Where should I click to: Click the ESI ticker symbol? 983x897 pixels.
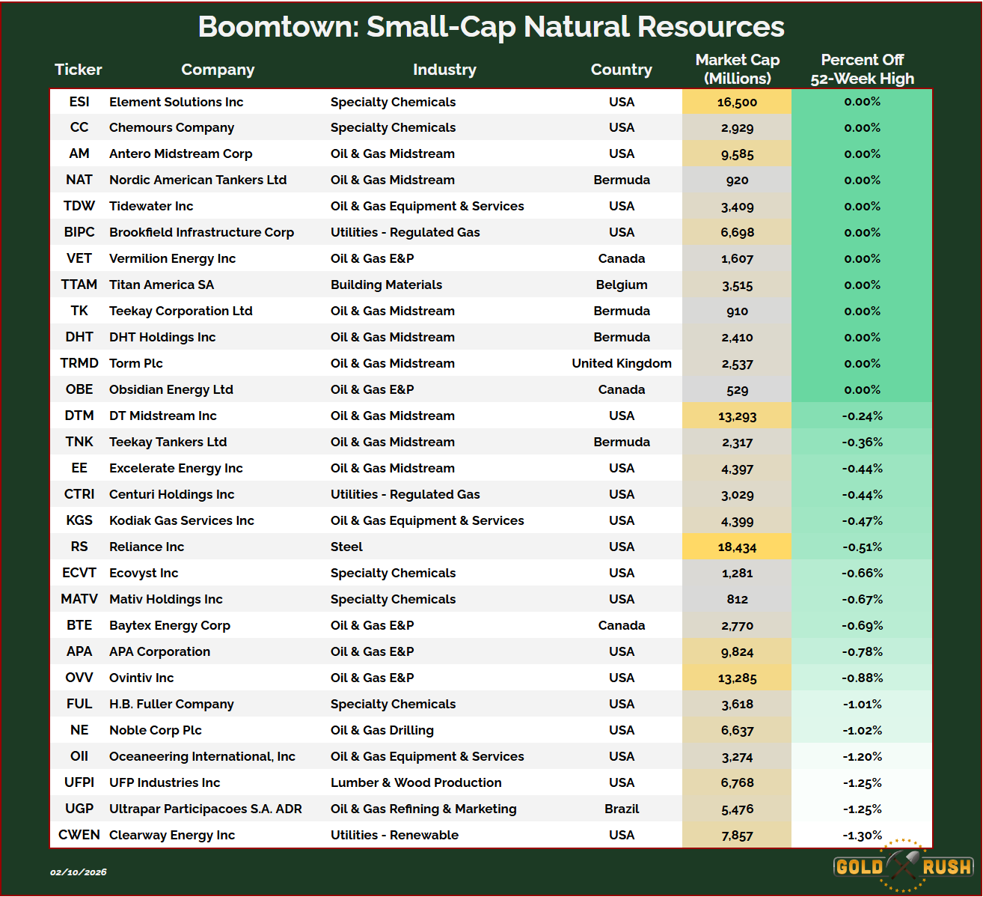point(79,102)
